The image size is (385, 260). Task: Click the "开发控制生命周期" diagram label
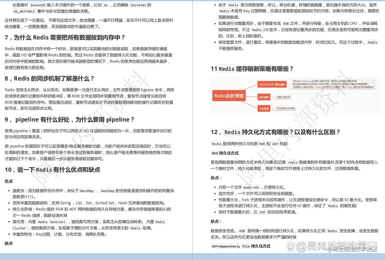[x=285, y=108]
